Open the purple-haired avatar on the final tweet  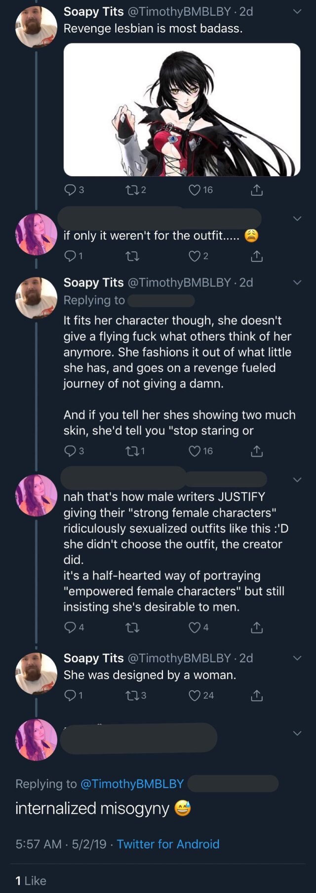[37, 740]
